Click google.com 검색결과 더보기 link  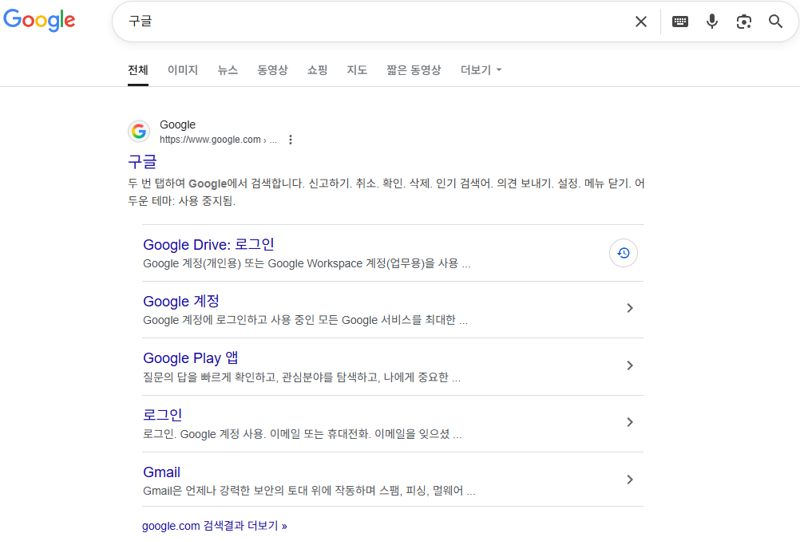[x=214, y=526]
